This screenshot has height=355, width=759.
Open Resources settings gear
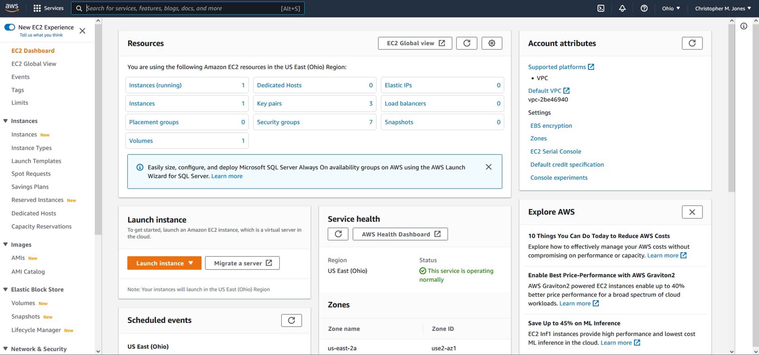click(492, 43)
